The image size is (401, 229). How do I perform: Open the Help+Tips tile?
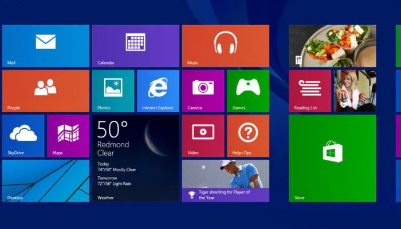coord(248,136)
